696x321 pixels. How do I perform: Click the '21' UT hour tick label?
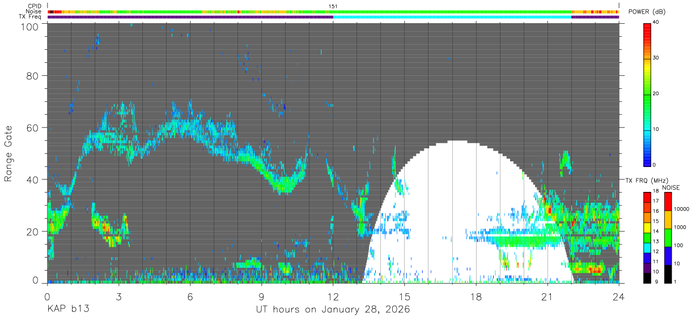pyautogui.click(x=548, y=297)
